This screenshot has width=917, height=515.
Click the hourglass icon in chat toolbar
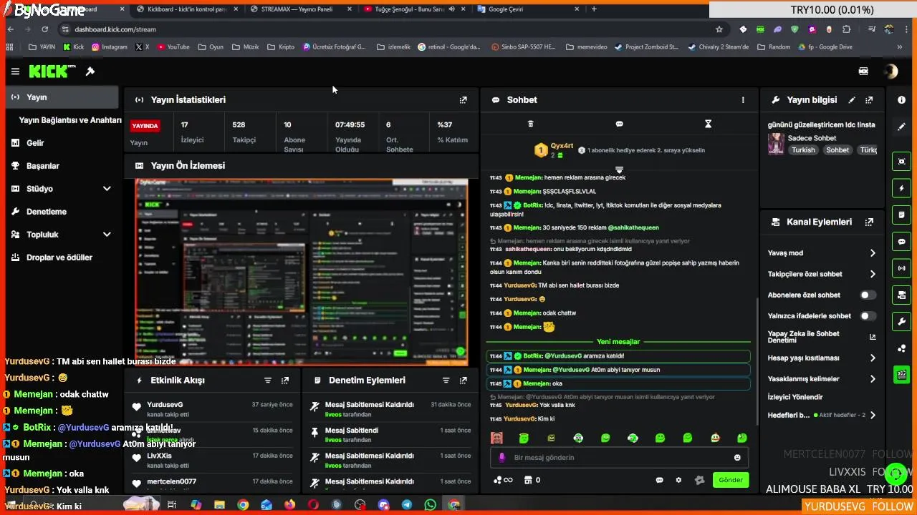708,124
